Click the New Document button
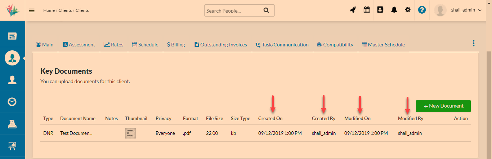Screen dimensions: 492x159 [443, 106]
